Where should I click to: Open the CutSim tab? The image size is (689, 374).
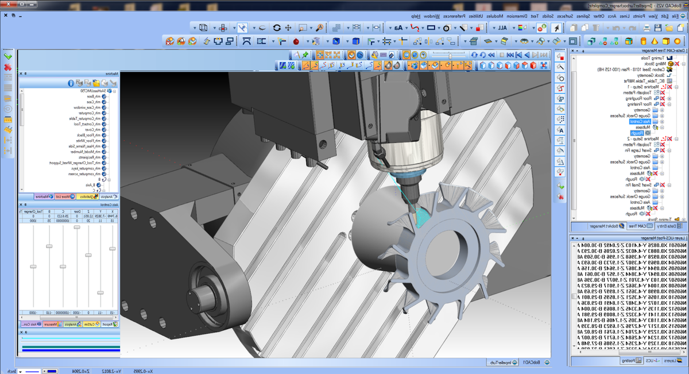click(x=91, y=325)
